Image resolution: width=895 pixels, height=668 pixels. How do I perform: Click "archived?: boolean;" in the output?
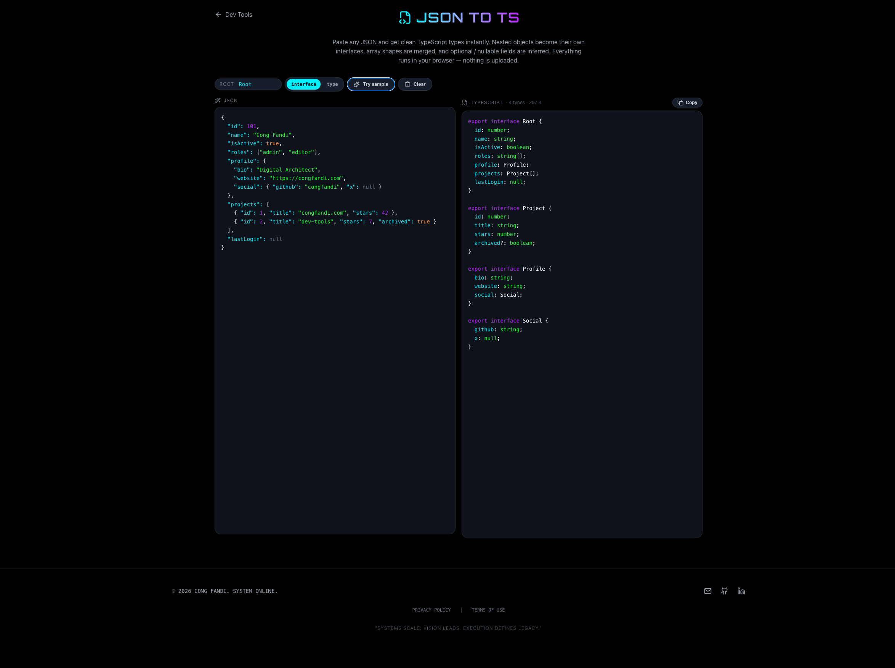505,243
